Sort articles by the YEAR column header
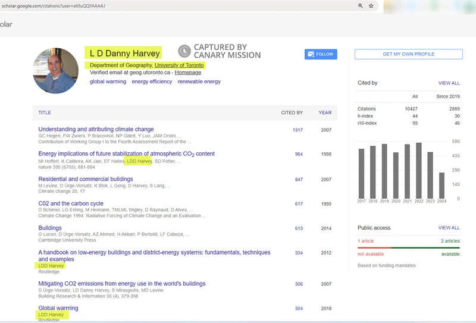This screenshot has height=323, width=476. point(325,112)
